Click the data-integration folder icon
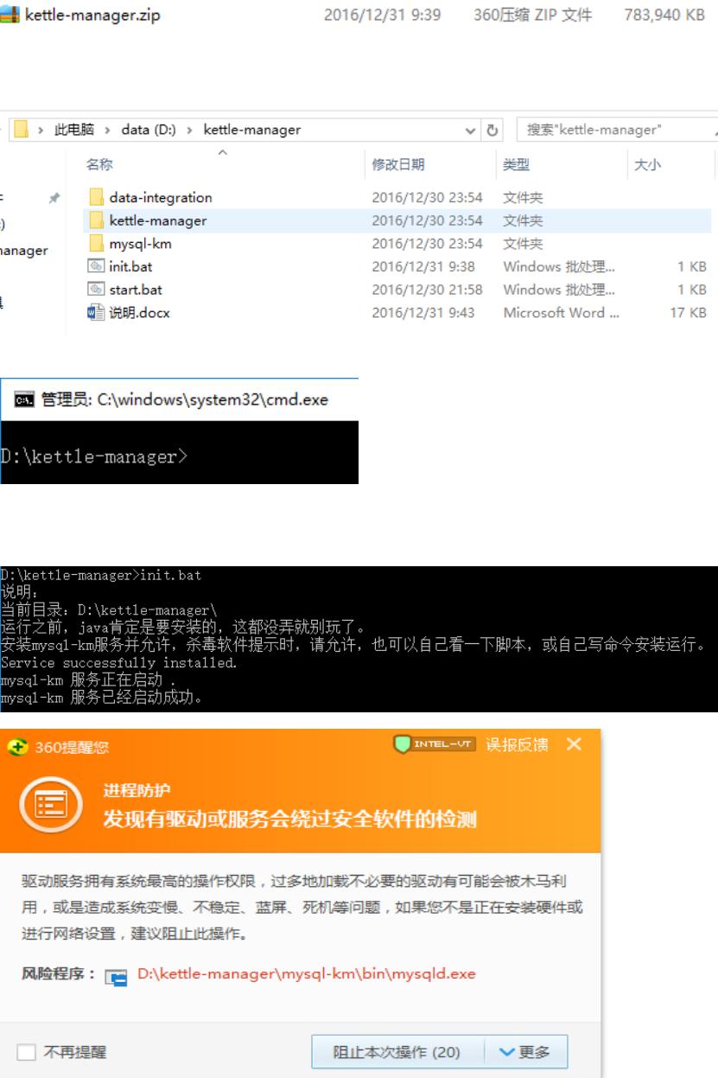 click(x=98, y=197)
